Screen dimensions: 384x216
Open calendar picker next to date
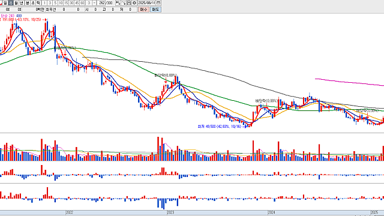click(158, 3)
